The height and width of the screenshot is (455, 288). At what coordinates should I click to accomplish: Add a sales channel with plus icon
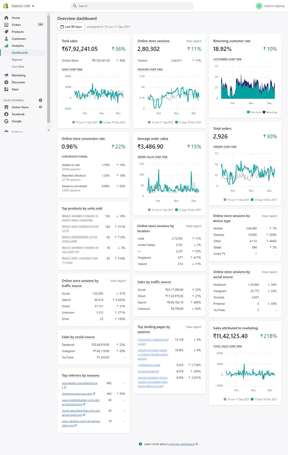(x=40, y=100)
